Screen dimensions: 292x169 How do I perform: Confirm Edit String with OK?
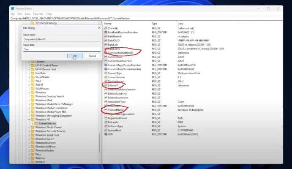coord(75,56)
